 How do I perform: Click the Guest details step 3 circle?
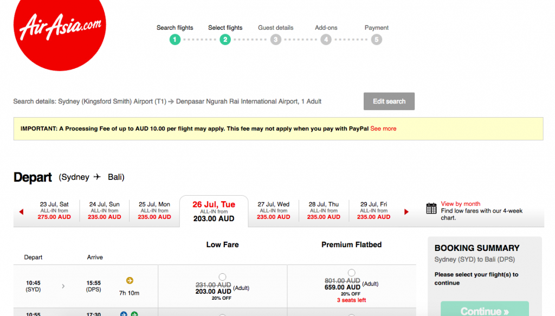click(275, 39)
